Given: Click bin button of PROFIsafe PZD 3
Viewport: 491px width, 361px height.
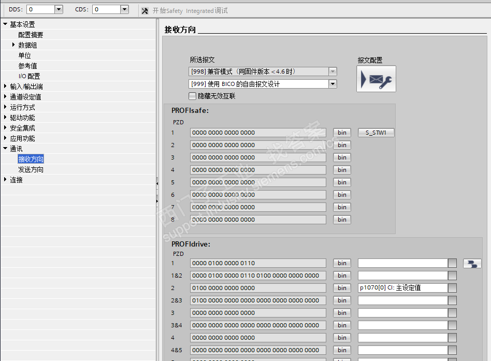Looking at the screenshot, I should 342,157.
